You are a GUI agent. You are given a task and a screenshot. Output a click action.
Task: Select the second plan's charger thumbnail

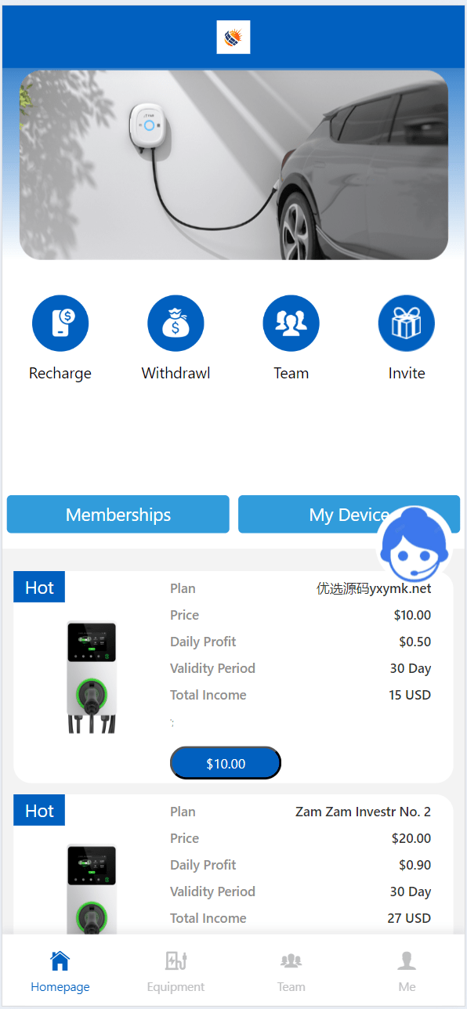pos(92,889)
